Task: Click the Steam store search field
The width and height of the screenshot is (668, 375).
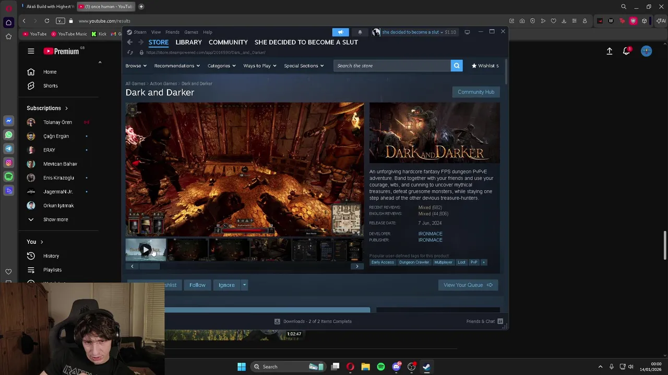Action: (392, 66)
